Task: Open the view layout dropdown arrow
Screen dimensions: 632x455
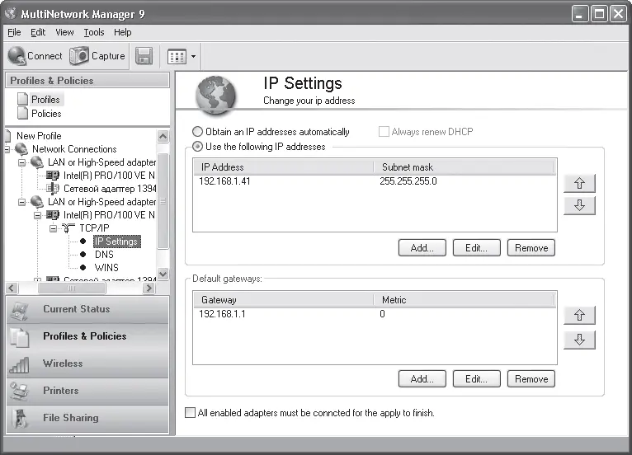Action: pyautogui.click(x=193, y=57)
